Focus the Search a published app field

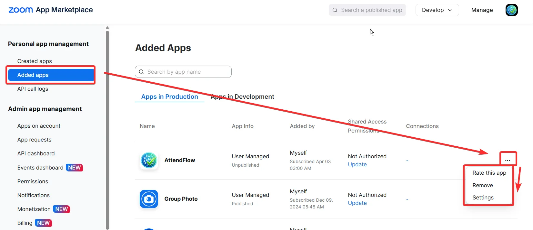coord(367,10)
